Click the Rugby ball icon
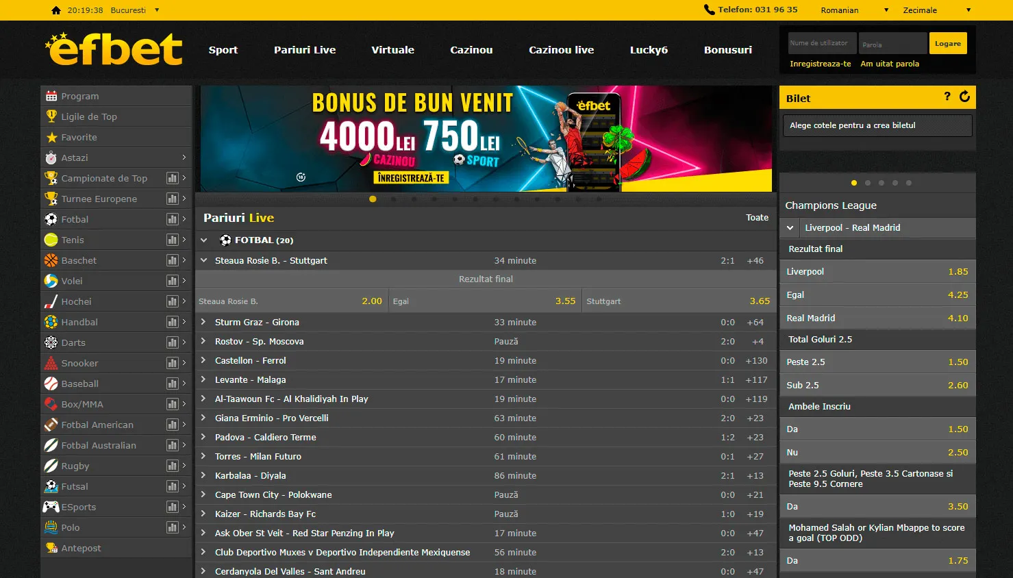Image resolution: width=1013 pixels, height=578 pixels. tap(51, 466)
